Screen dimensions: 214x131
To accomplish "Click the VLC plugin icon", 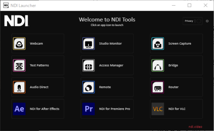I will [158, 109].
